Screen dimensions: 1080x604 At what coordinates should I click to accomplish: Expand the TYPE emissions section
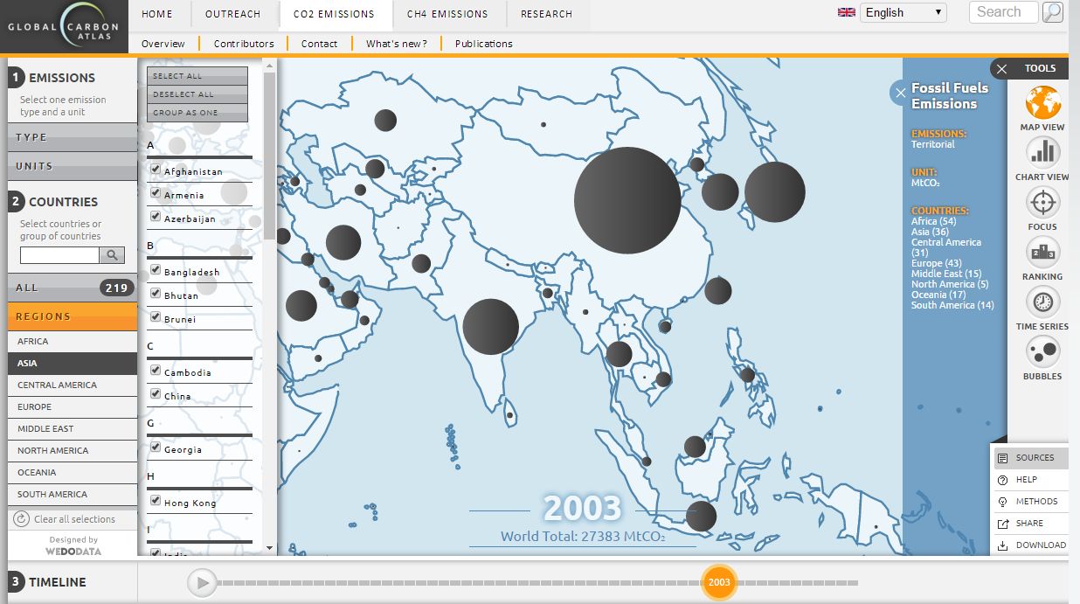coord(73,137)
